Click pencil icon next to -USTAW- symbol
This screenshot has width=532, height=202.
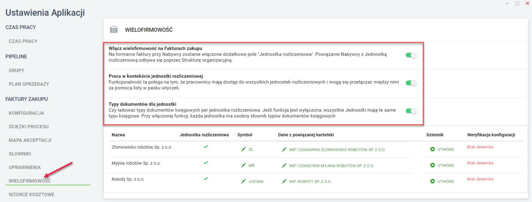pyautogui.click(x=243, y=181)
